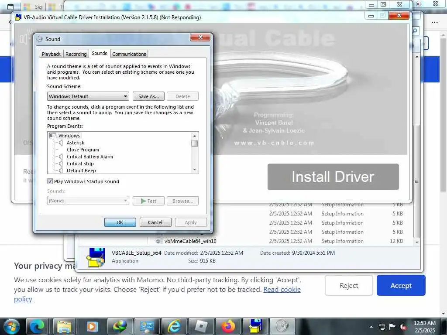Viewport: 447px width, 335px height.
Task: Open Windows Explorer from the taskbar
Action: coord(65,326)
